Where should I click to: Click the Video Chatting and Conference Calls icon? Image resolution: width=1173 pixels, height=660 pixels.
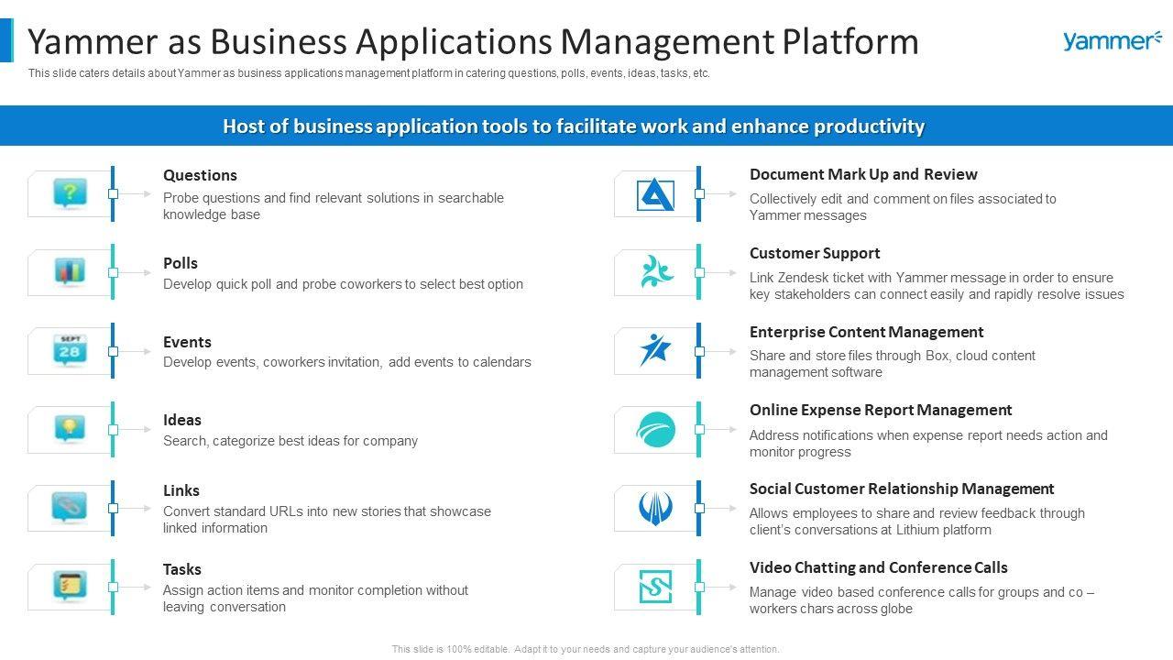(656, 587)
